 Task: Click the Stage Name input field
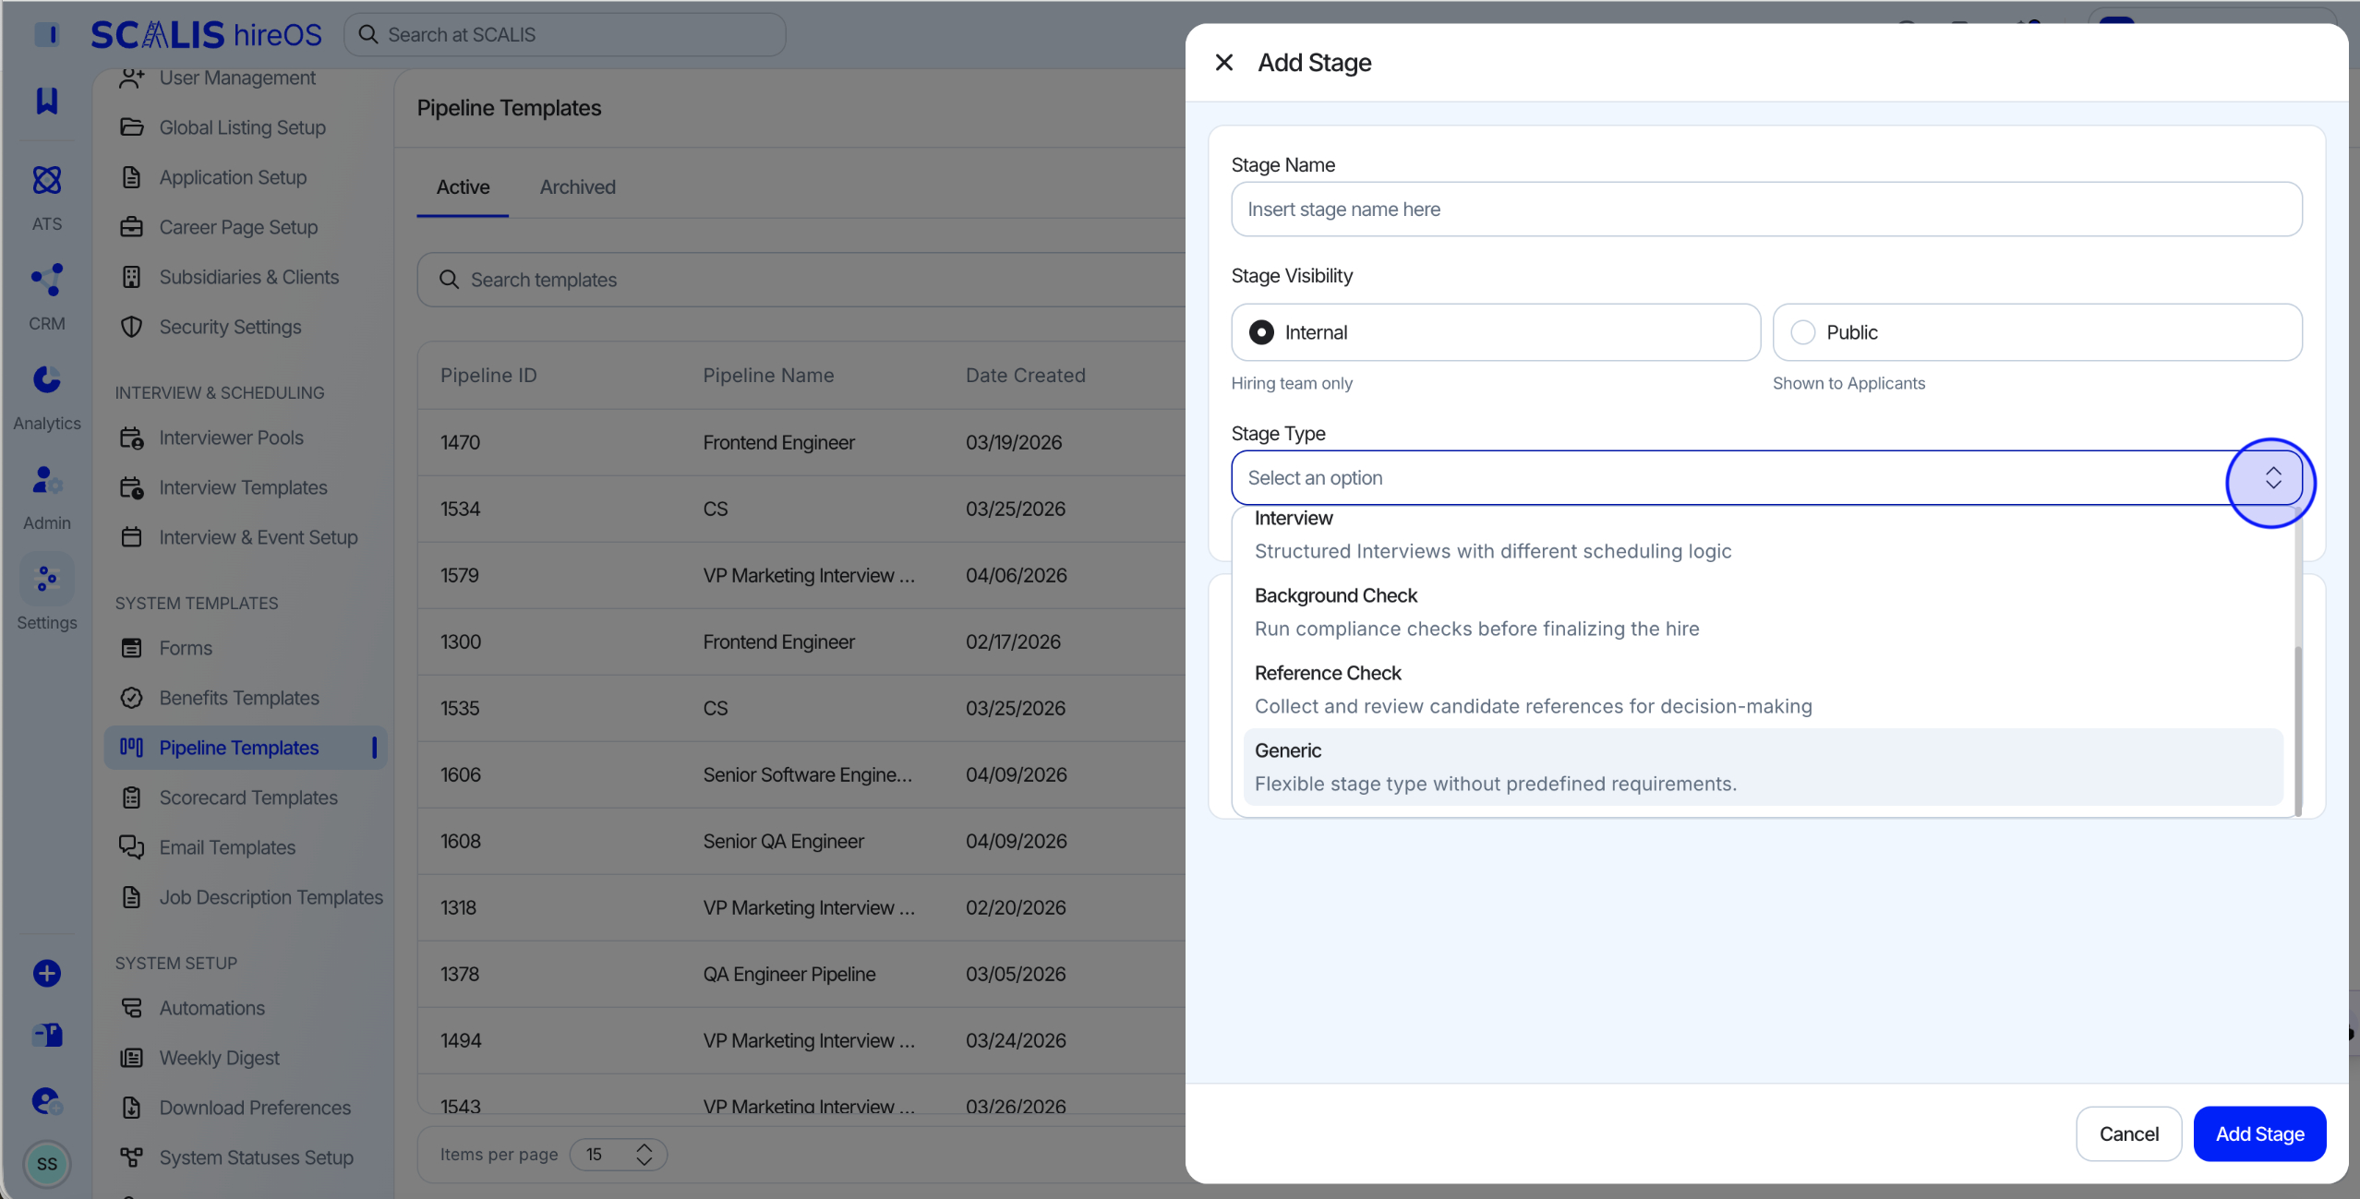pos(1765,210)
